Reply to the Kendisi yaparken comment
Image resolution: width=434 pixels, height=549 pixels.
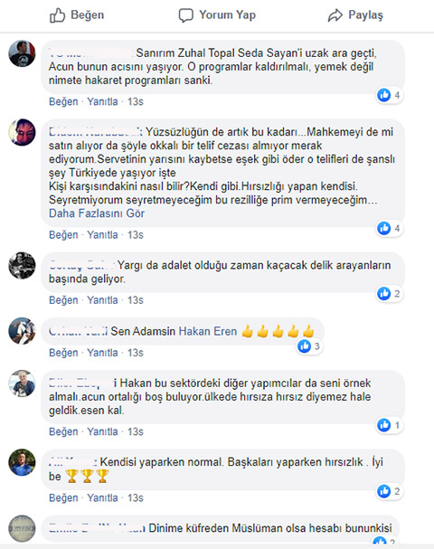tap(102, 497)
